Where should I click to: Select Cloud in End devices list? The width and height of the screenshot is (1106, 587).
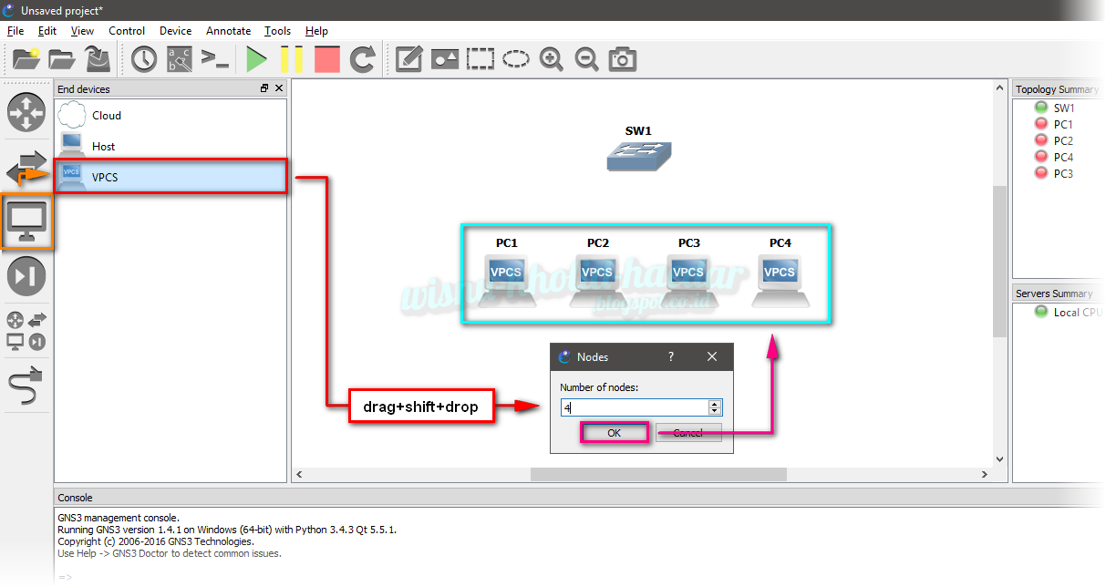click(171, 116)
